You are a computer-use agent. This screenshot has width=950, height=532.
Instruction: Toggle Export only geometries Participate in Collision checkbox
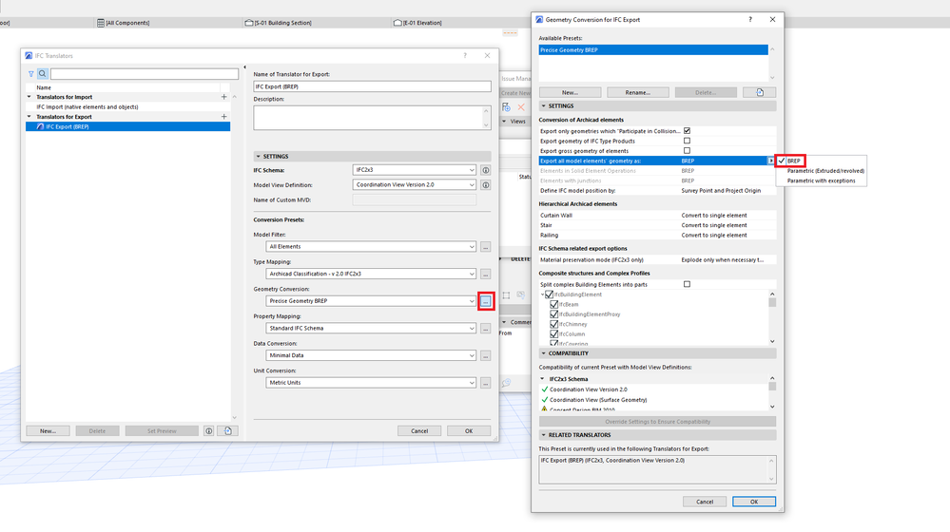(687, 131)
